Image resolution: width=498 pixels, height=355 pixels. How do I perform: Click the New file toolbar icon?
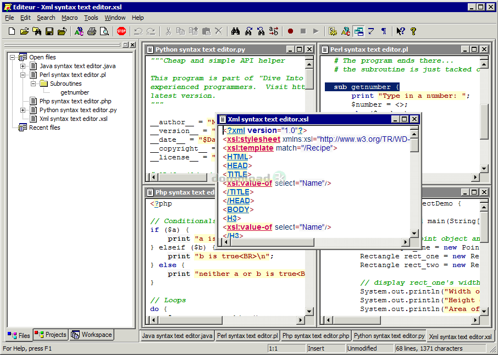12,31
